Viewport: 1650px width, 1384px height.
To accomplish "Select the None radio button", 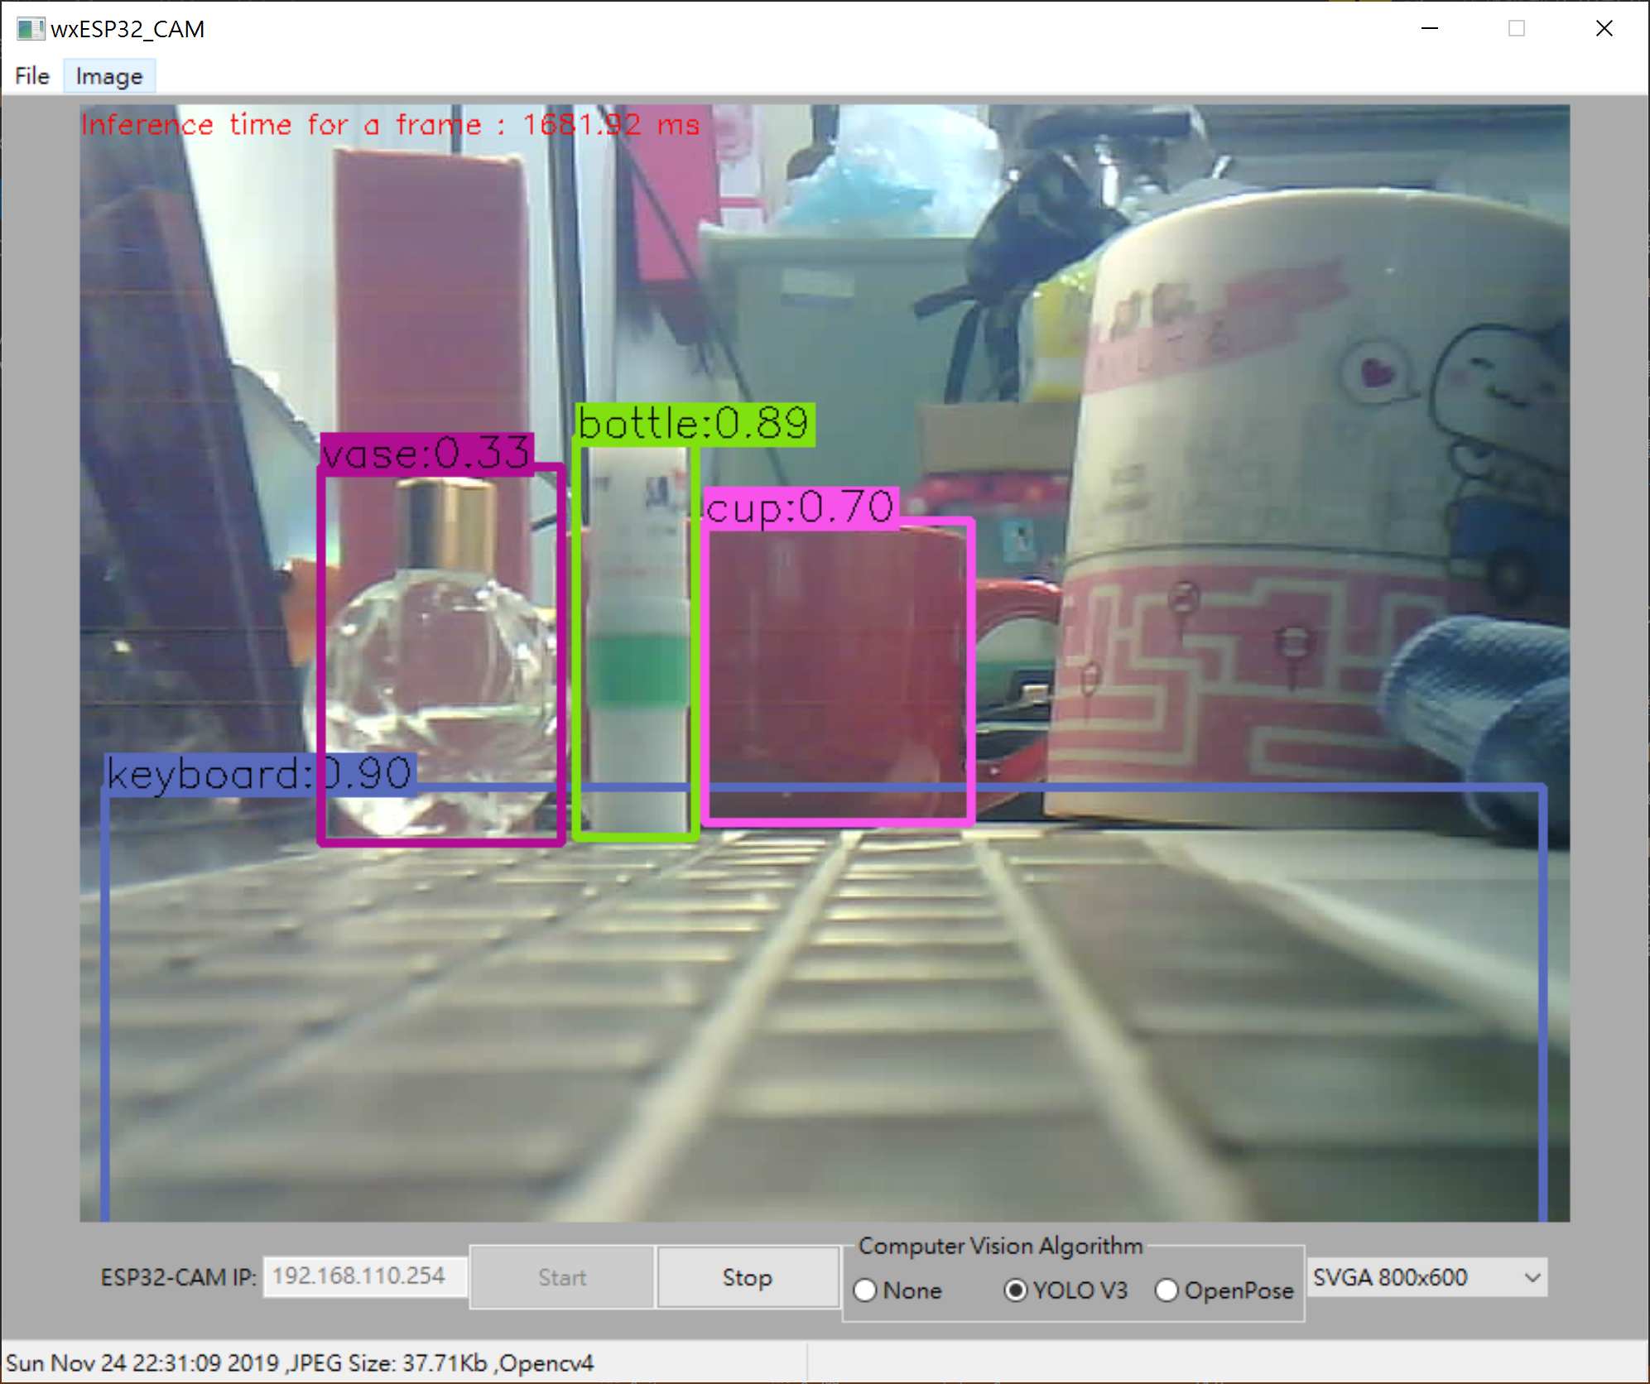I will pos(866,1290).
